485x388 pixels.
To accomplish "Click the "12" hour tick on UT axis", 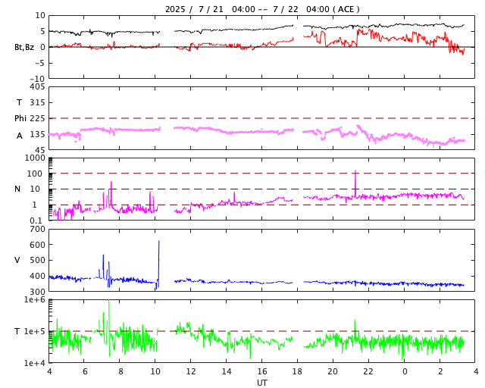I will coord(191,371).
